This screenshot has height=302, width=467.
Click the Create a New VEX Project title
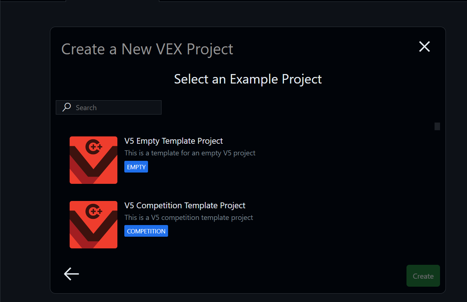point(147,49)
